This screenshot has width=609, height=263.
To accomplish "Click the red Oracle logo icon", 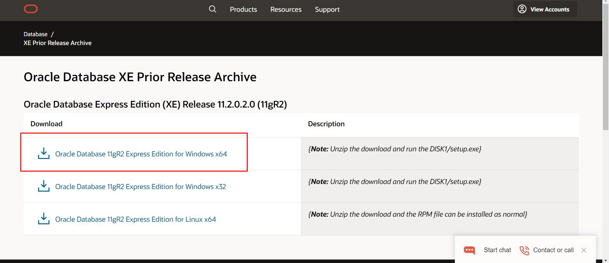I will coord(31,9).
